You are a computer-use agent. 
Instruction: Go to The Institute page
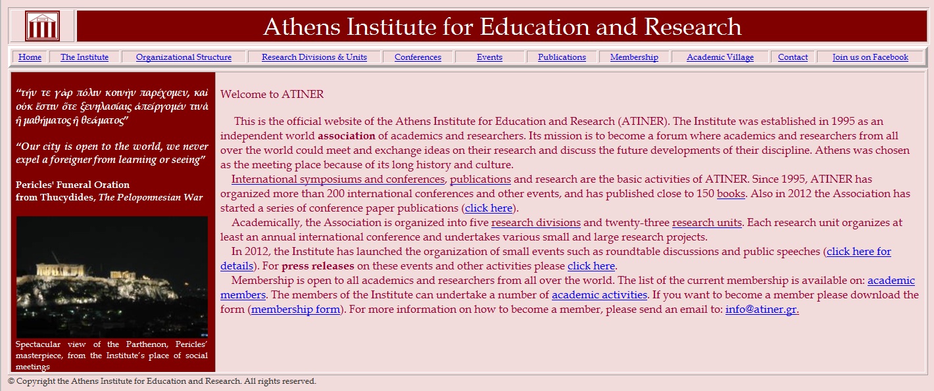pyautogui.click(x=84, y=57)
